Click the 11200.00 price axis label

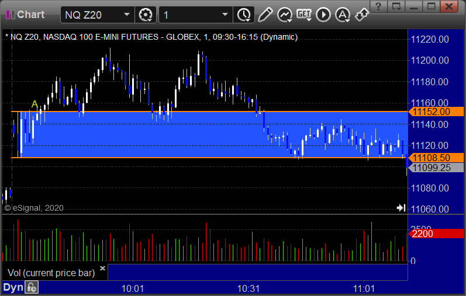pos(430,61)
